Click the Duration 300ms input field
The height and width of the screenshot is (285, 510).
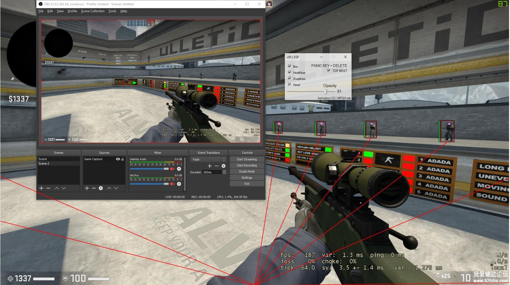[x=212, y=172]
